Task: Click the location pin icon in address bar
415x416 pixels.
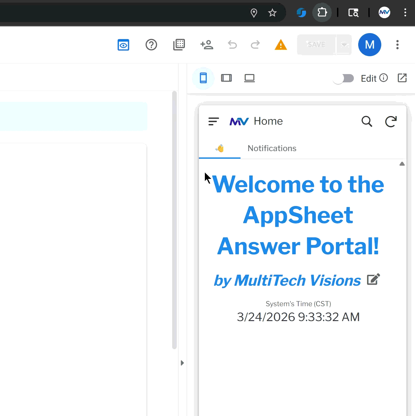Action: coord(254,13)
